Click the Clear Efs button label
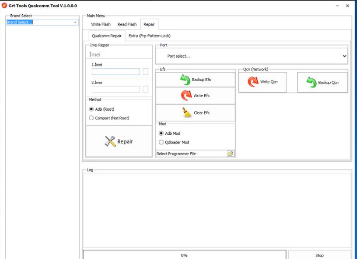The image size is (357, 259). click(202, 113)
